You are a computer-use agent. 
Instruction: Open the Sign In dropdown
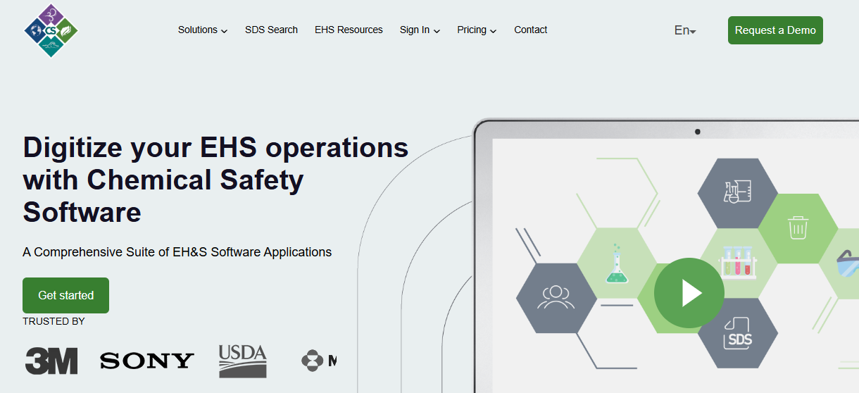pos(420,30)
